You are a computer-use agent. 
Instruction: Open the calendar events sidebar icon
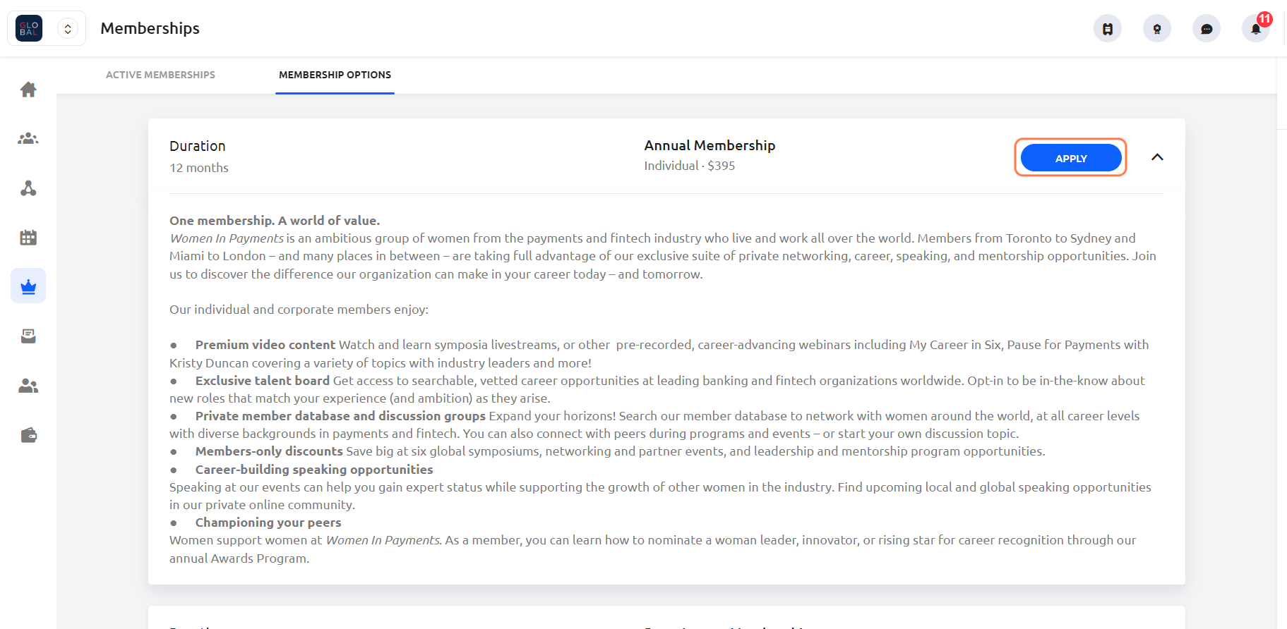click(28, 238)
